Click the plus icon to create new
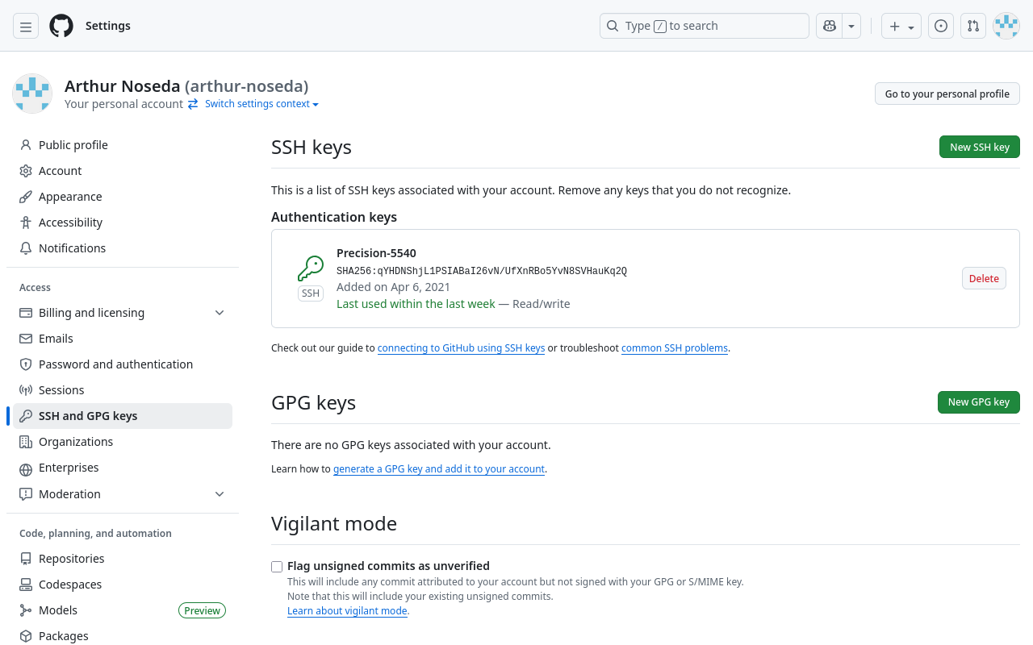 pos(895,25)
